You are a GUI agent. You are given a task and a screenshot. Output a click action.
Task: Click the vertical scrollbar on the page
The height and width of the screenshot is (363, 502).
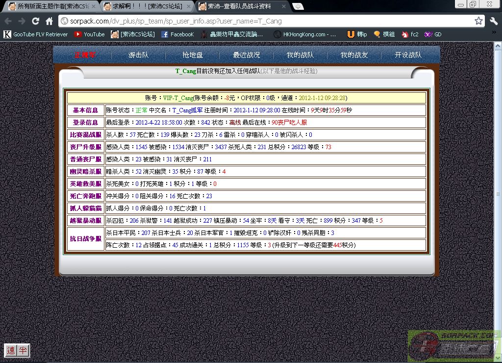(498, 194)
